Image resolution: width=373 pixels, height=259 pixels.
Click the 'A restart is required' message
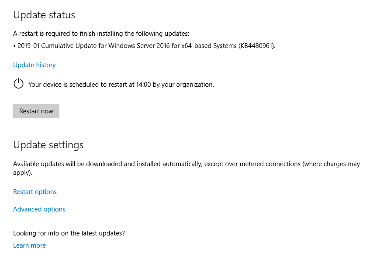pyautogui.click(x=101, y=34)
